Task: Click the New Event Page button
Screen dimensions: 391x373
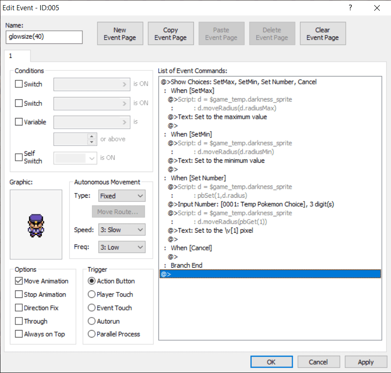Action: click(120, 34)
